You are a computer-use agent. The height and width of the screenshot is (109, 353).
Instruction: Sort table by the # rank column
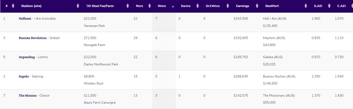13,6
